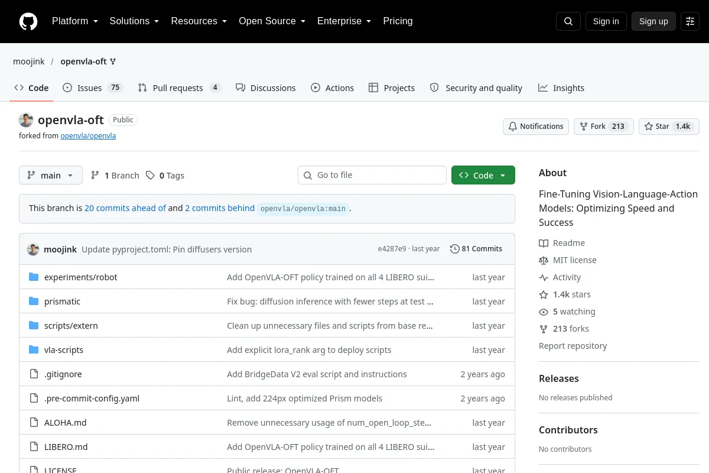This screenshot has height=473, width=709.
Task: Click the eye icon beside 5 watching
Action: 544,312
